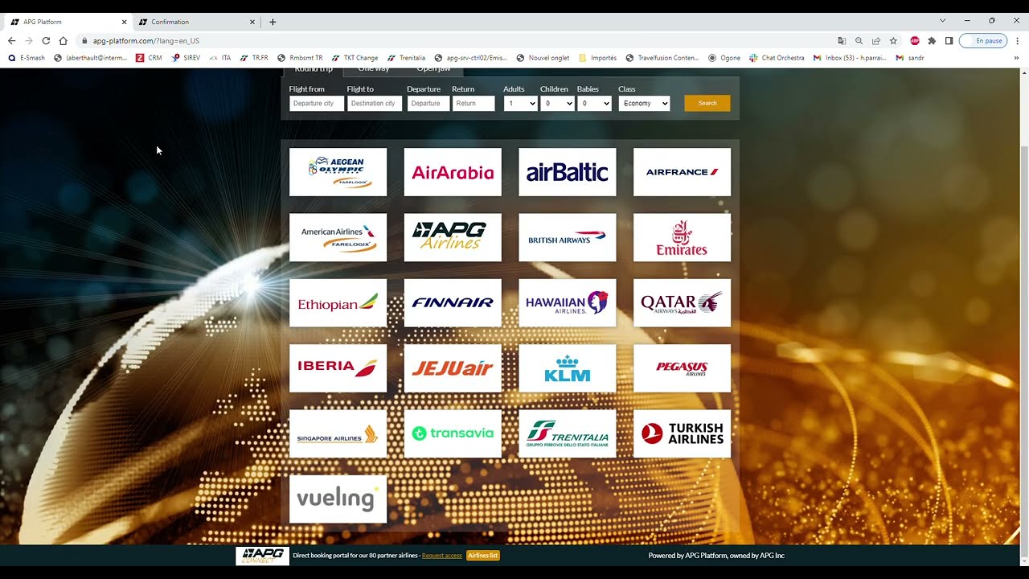Open the tab search chevron
Screen dimensions: 1029x579
[942, 21]
